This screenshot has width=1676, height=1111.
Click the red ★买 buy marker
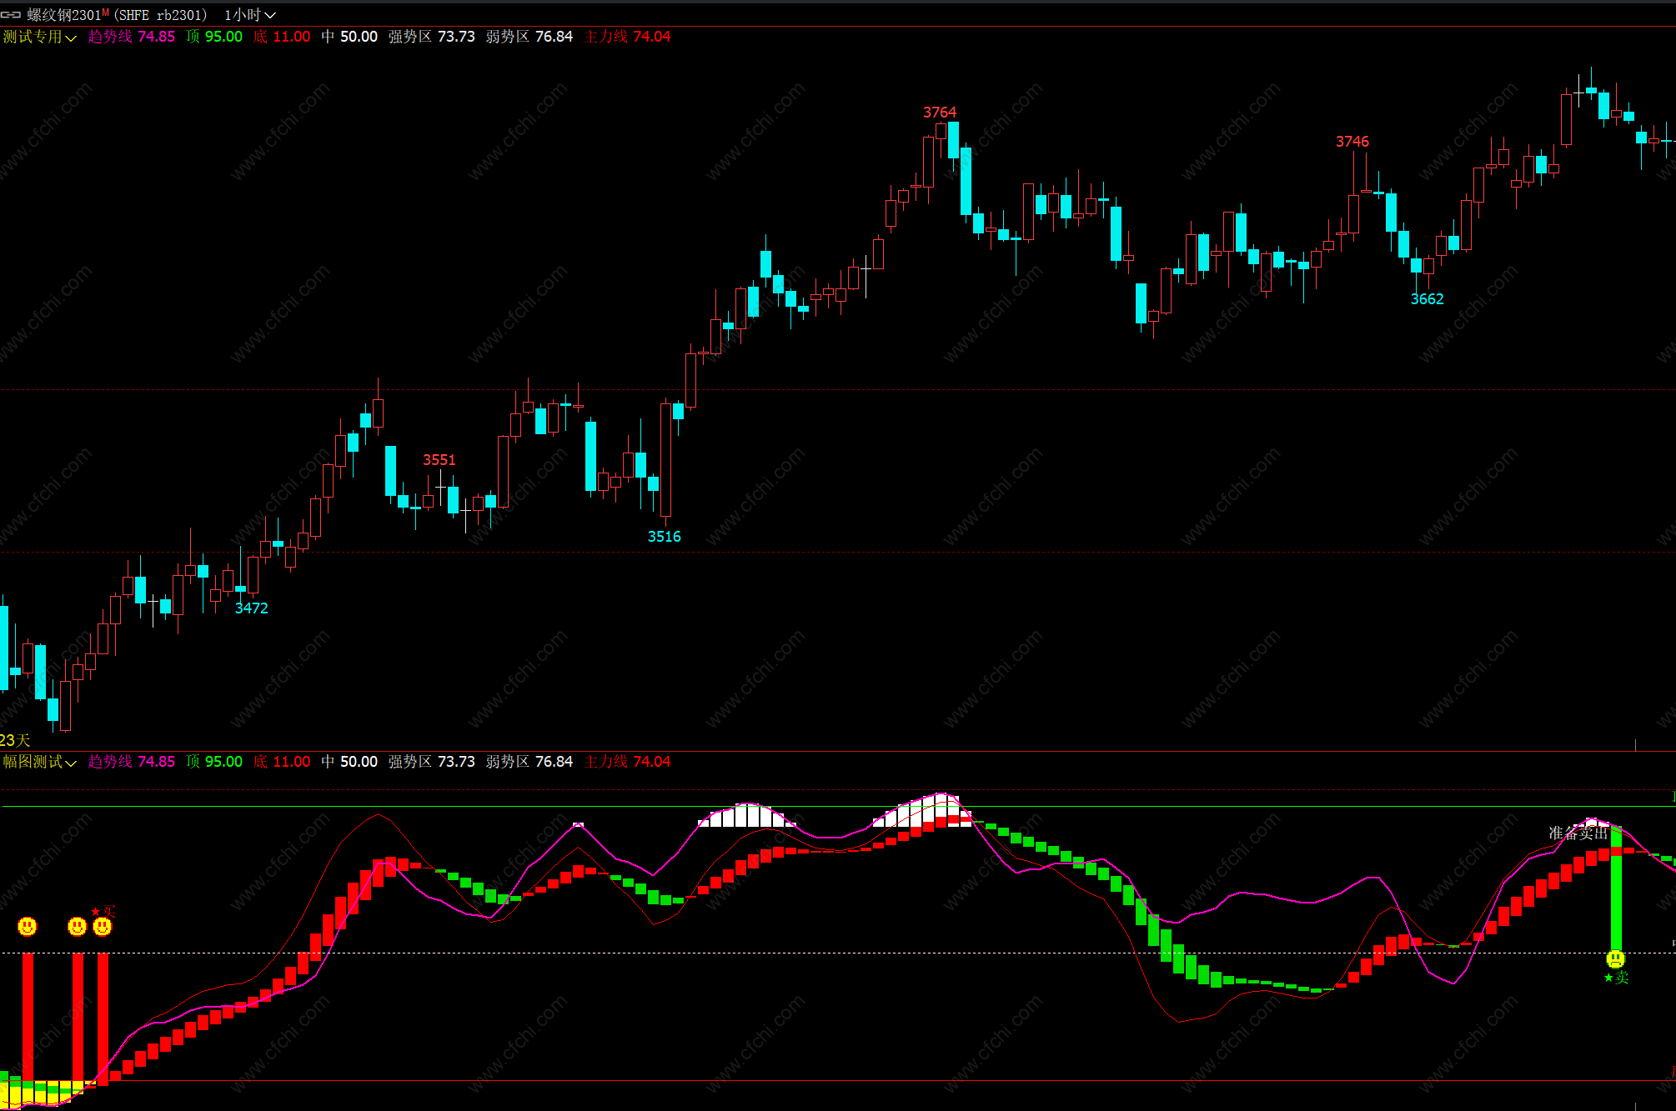103,911
